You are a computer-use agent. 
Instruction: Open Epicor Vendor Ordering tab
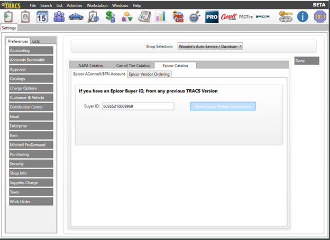[149, 74]
